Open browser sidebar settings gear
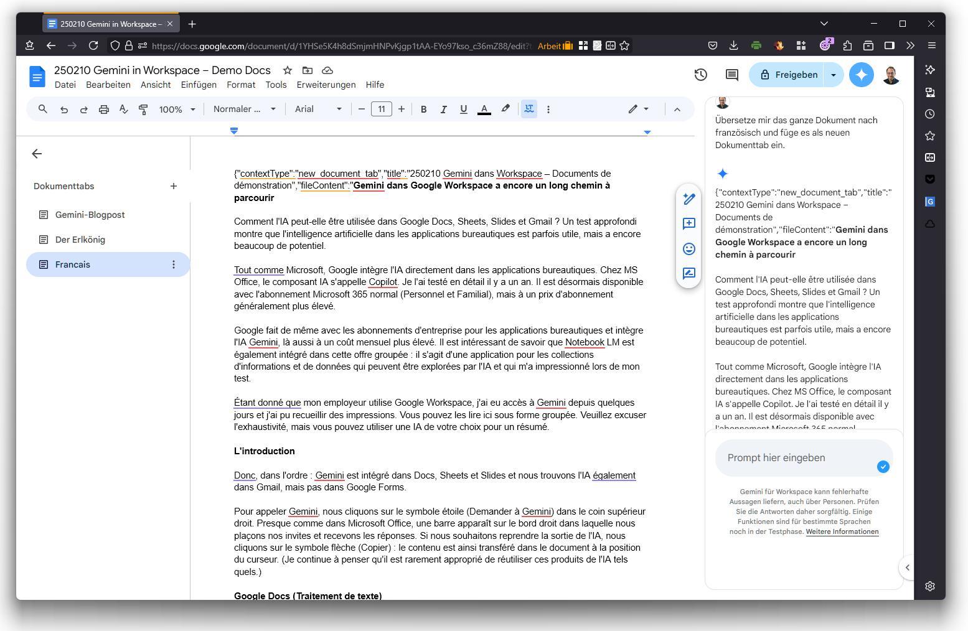Screen dimensions: 968x631 [930, 586]
